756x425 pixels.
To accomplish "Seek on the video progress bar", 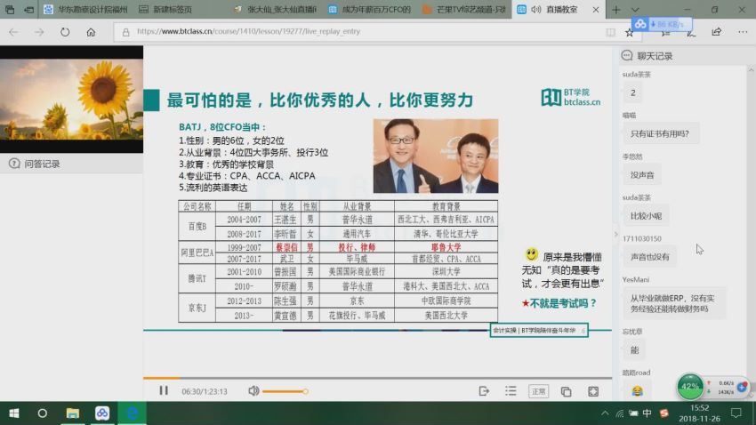I will pyautogui.click(x=377, y=378).
